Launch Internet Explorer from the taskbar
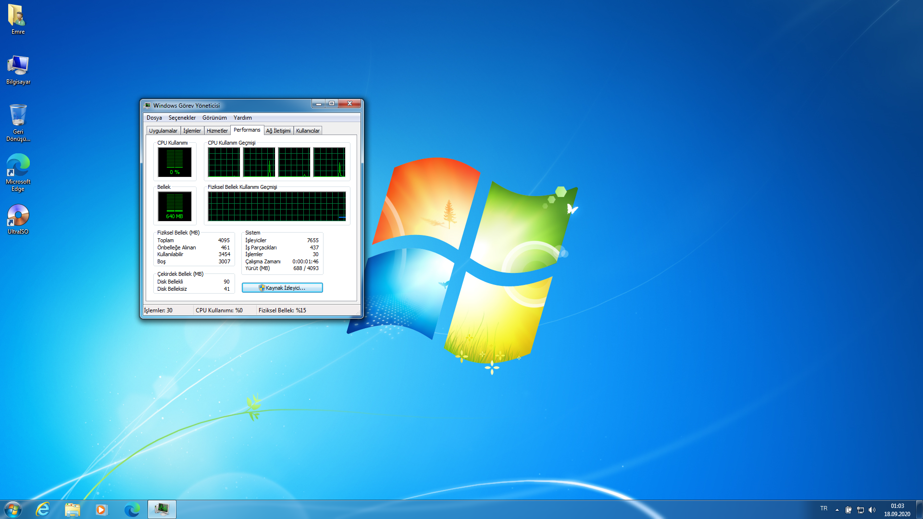Viewport: 923px width, 519px height. click(x=43, y=509)
